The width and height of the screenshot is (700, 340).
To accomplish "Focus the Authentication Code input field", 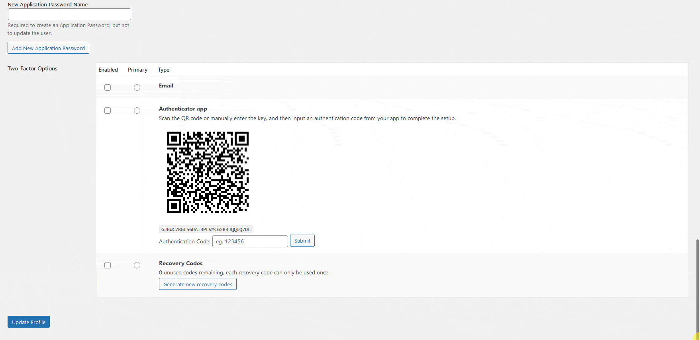I will 250,241.
